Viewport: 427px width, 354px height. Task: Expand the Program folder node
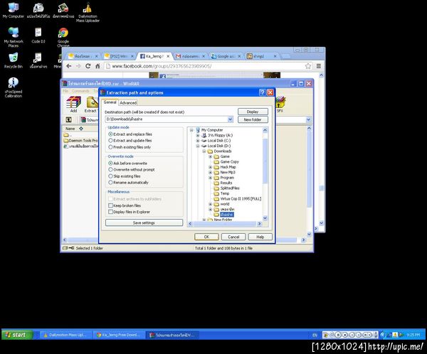point(210,178)
